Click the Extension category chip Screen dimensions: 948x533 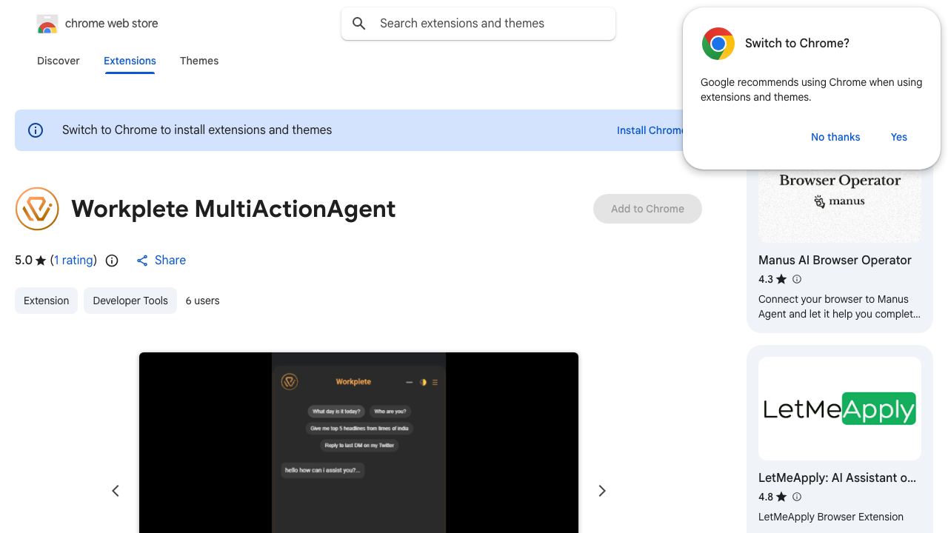46,301
